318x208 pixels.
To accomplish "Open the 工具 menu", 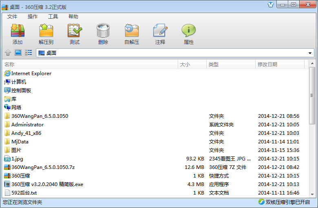I will [x=53, y=17].
